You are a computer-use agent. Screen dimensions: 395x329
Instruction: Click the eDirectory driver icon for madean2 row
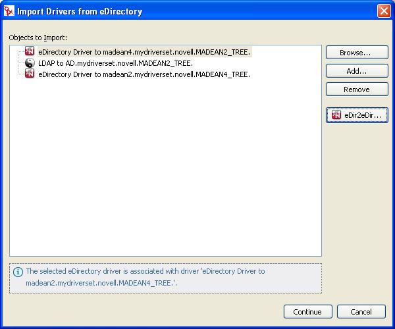coord(30,74)
